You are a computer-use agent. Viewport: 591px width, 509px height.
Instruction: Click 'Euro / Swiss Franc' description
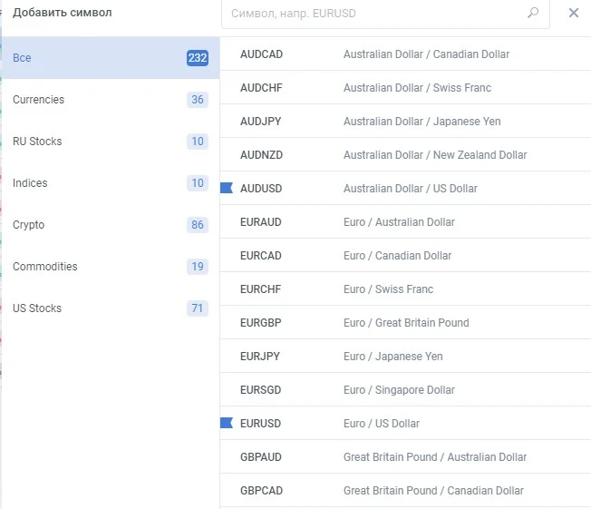[x=388, y=289]
